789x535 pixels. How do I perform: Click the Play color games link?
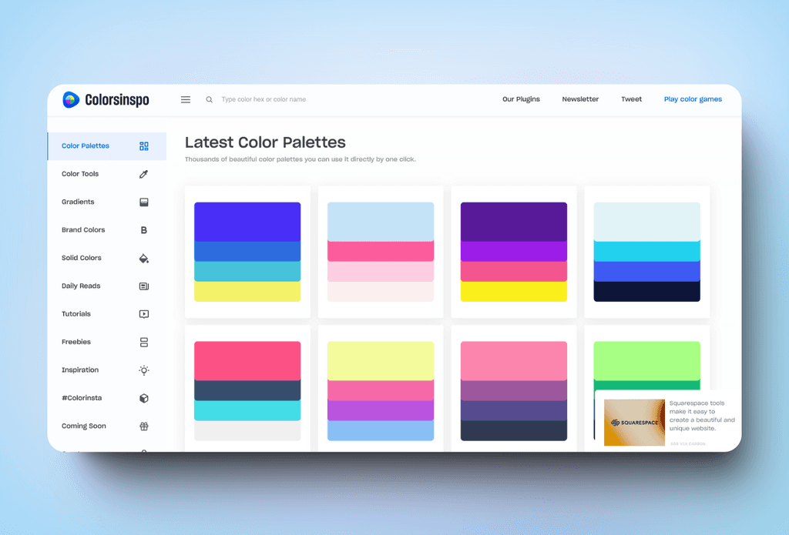693,99
